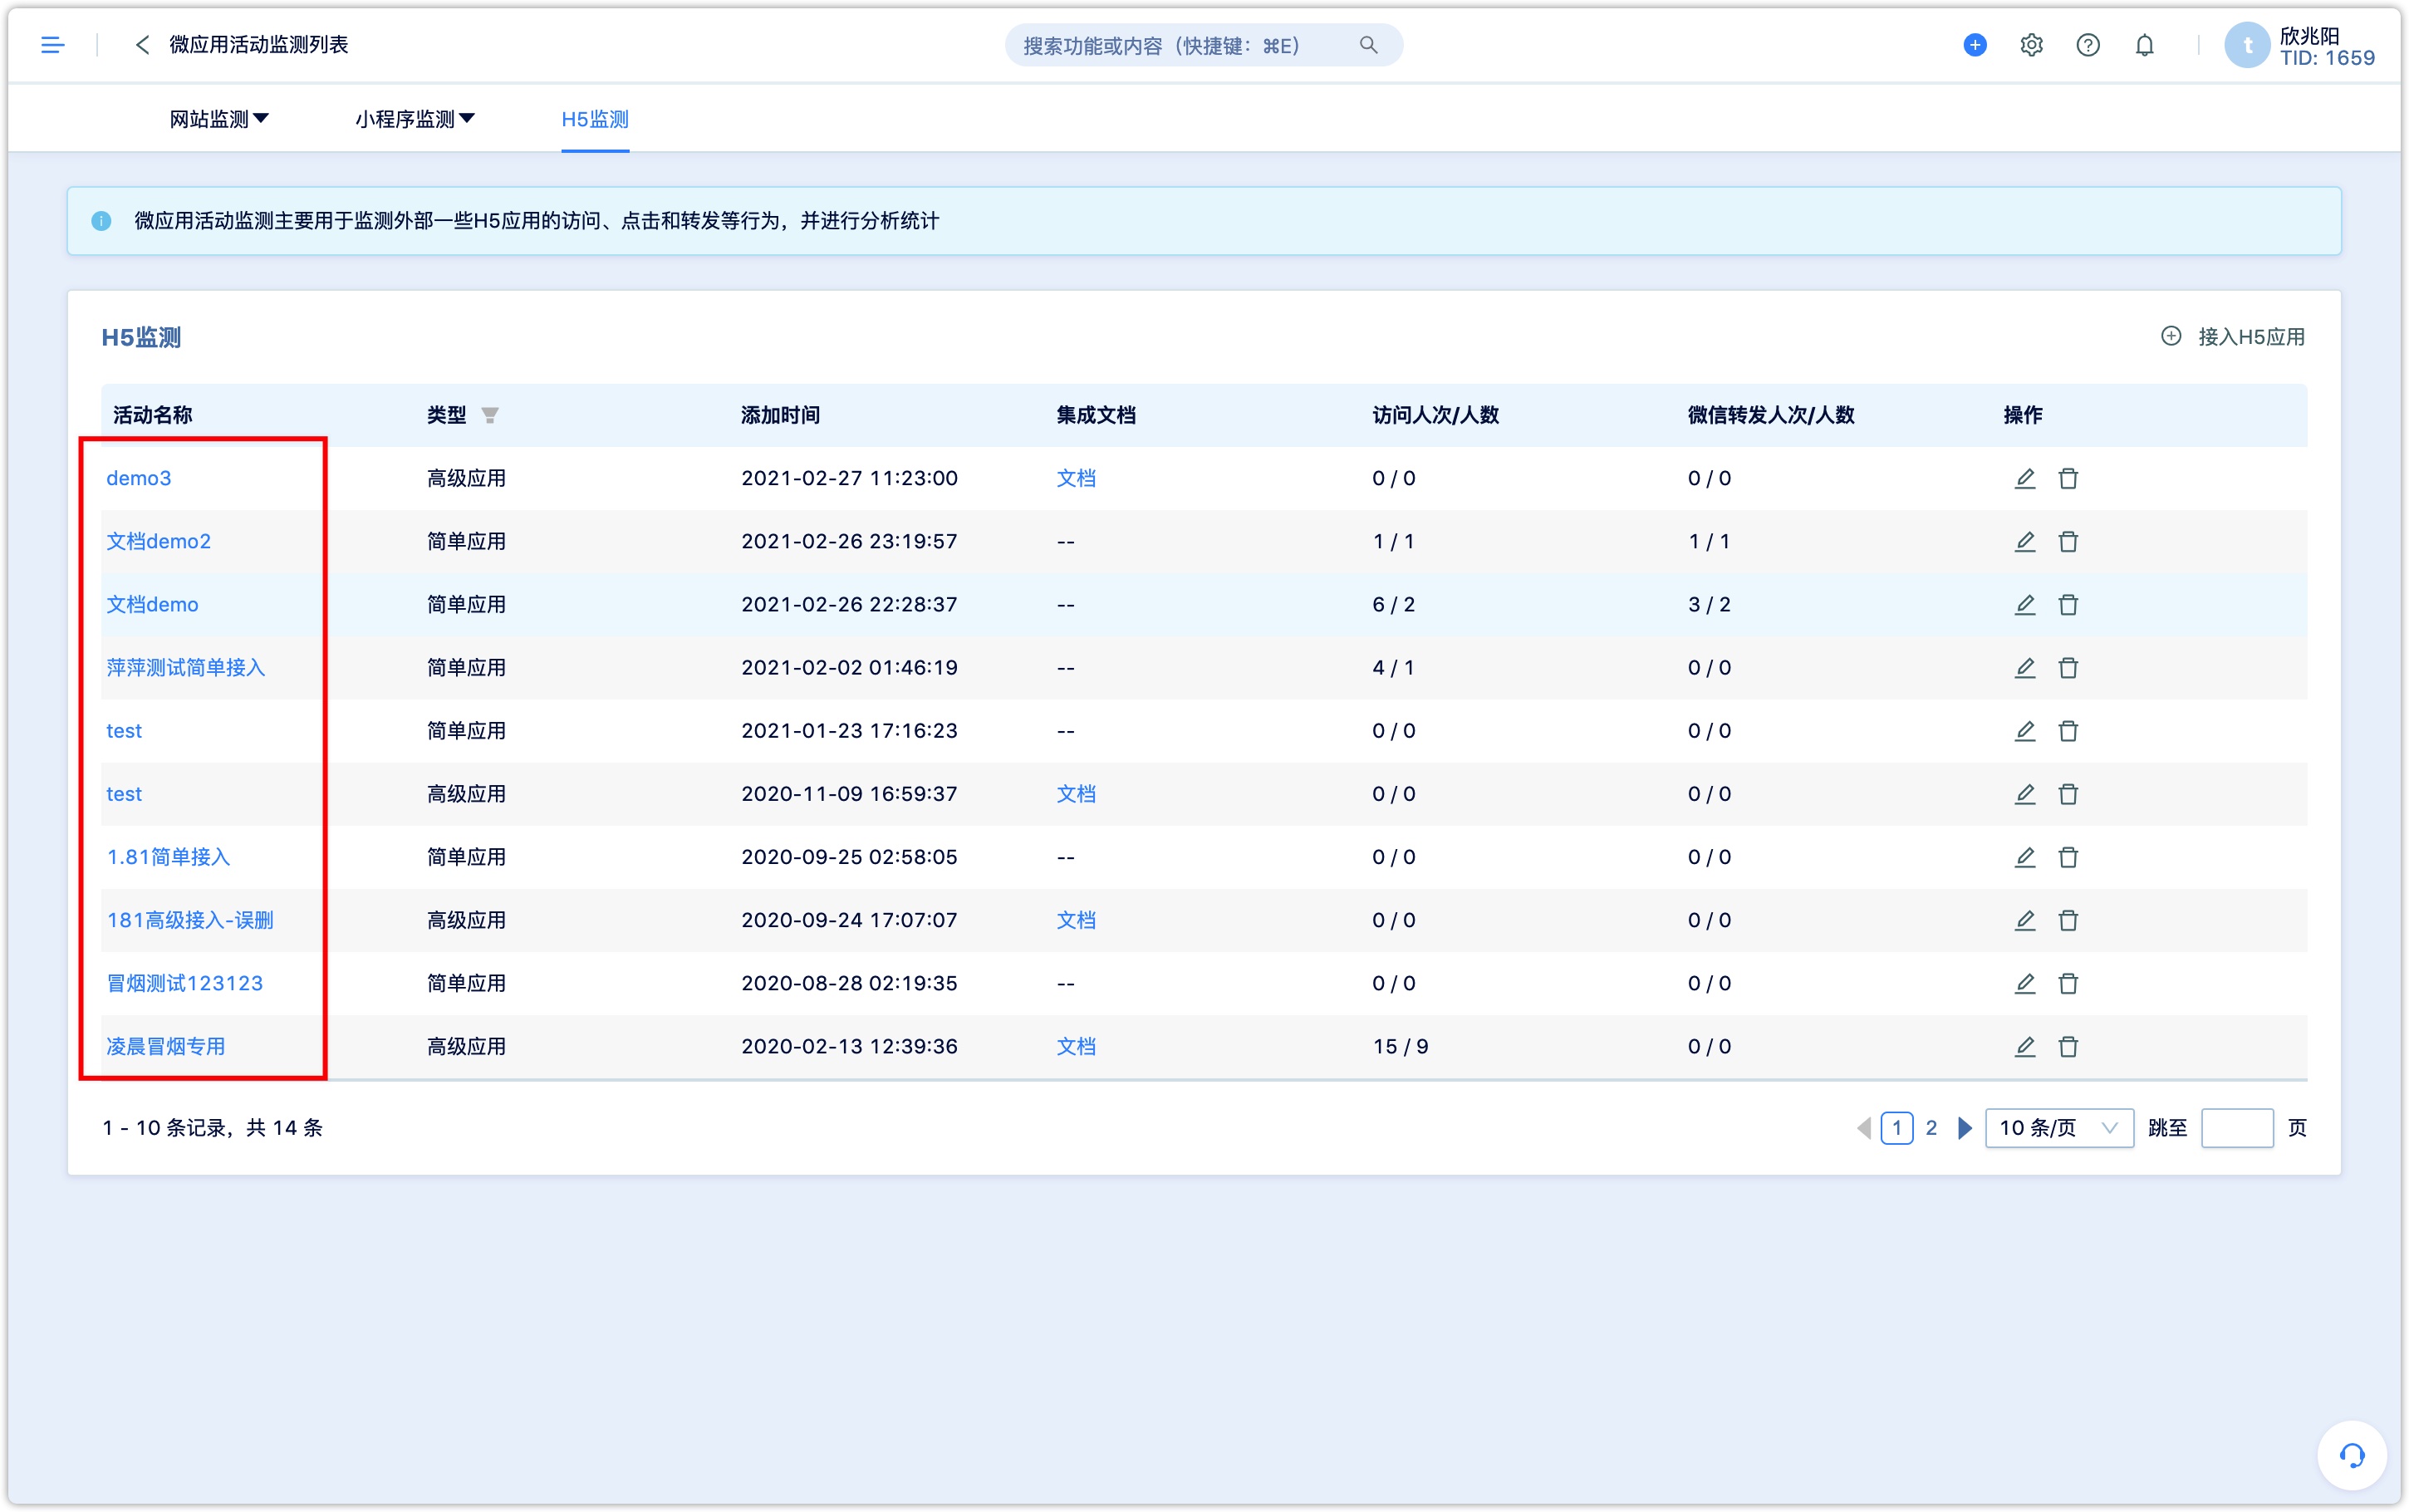Edit the 萍萍测试简单接入 activity

[x=2024, y=667]
